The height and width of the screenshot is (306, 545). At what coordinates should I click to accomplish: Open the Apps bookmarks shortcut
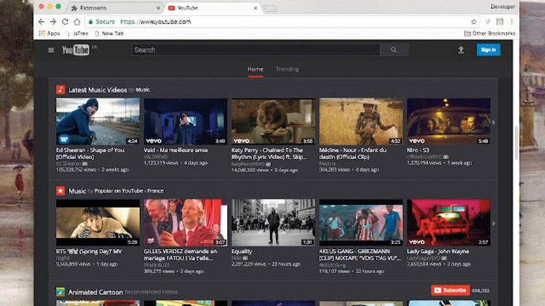pyautogui.click(x=49, y=33)
